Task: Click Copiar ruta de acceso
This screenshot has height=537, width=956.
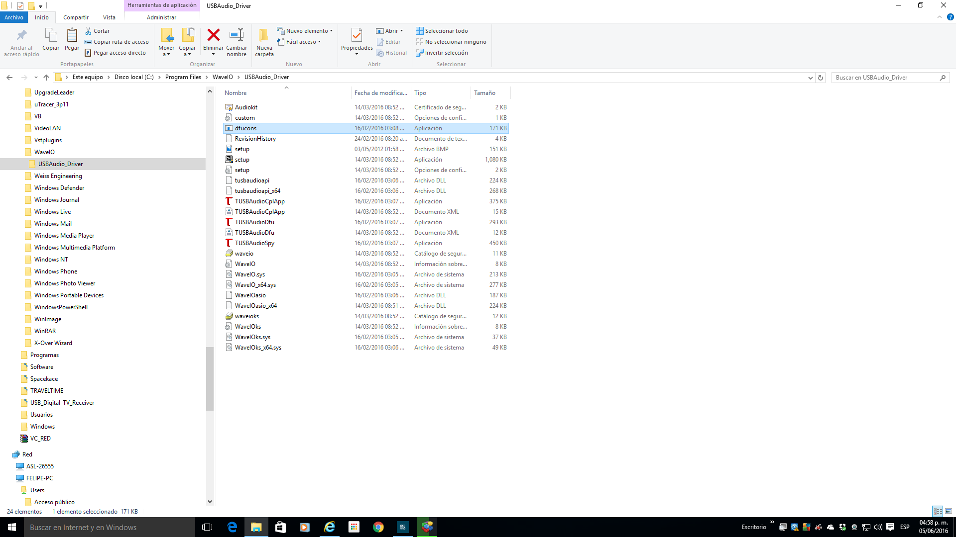Action: pos(117,42)
